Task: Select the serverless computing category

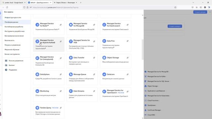Action: pyautogui.click(x=14, y=36)
